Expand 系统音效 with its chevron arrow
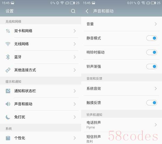The height and width of the screenshot is (144, 162). (x=156, y=89)
